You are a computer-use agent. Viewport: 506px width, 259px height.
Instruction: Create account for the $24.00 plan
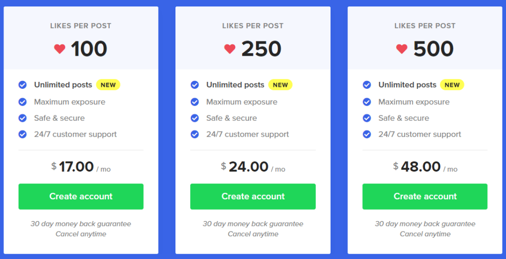point(253,196)
